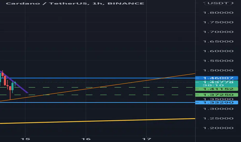Click the 1.41152 green price label

[x=216, y=89]
